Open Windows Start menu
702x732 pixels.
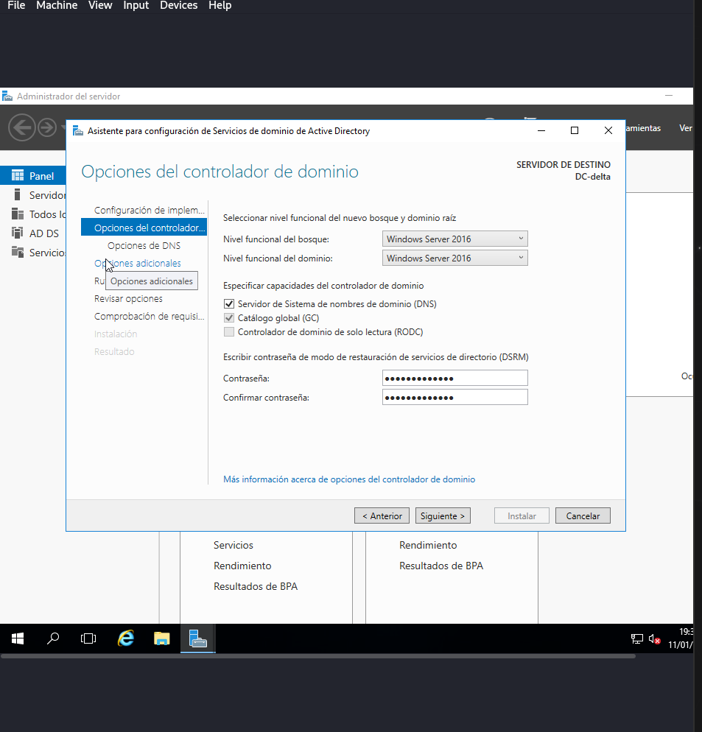click(x=18, y=638)
